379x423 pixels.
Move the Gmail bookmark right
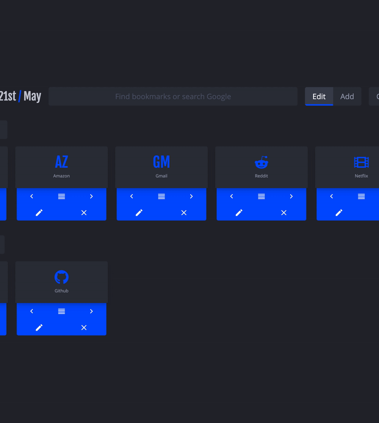(191, 196)
